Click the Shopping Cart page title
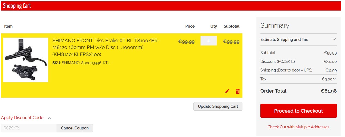 point(17,6)
